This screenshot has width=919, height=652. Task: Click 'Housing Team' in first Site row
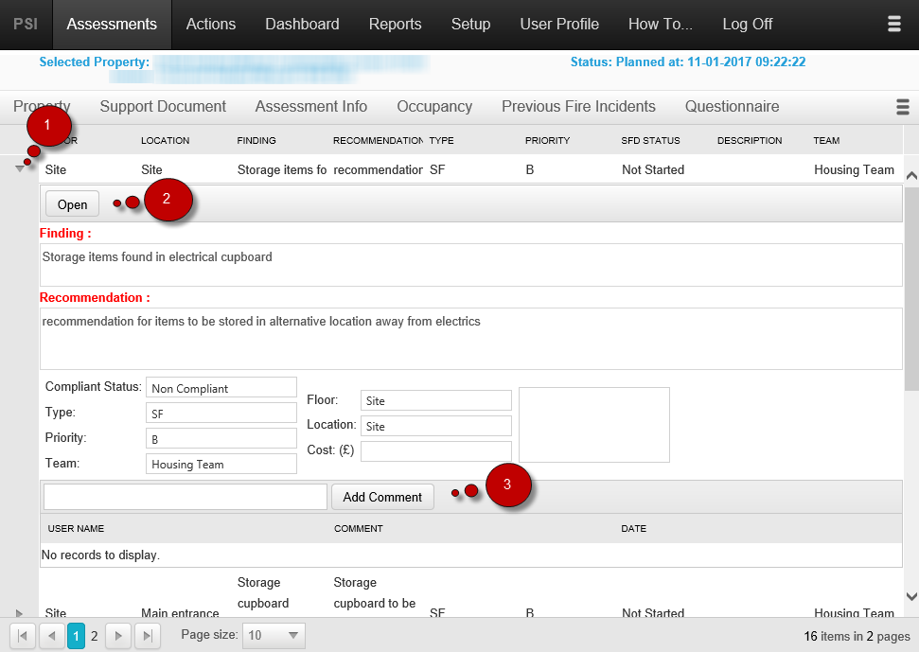click(854, 170)
